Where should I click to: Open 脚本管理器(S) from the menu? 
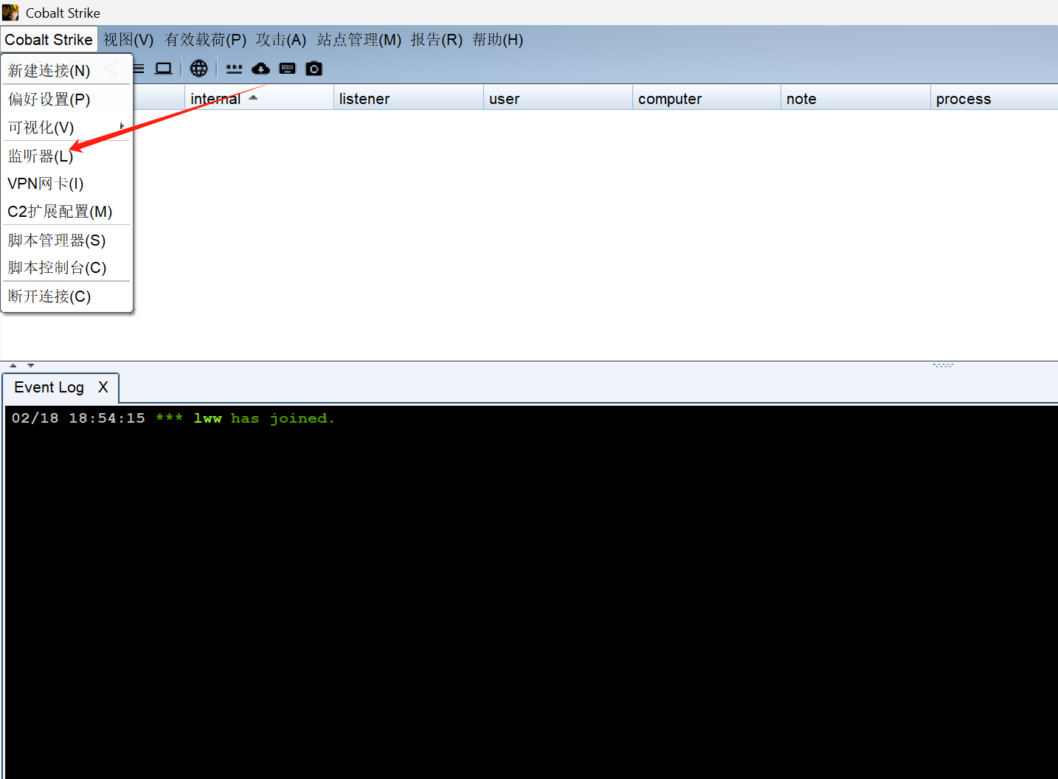pos(57,240)
